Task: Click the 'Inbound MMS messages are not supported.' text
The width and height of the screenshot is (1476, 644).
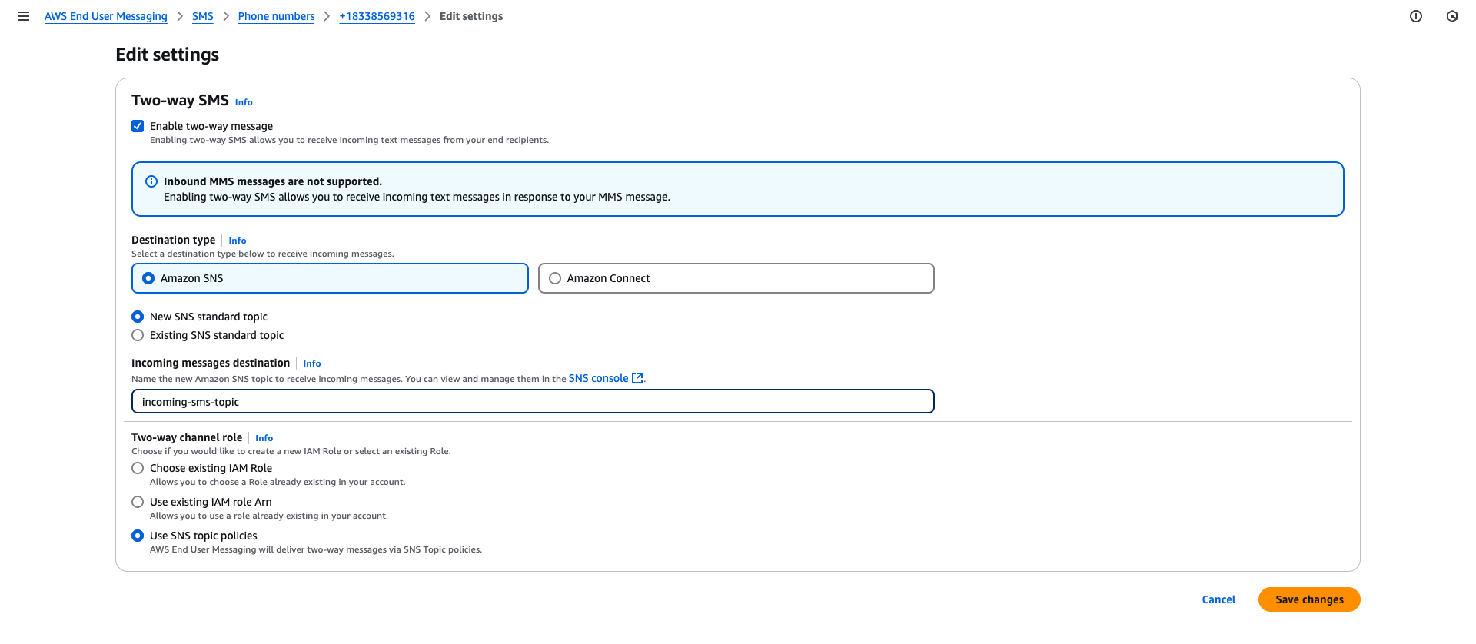Action: click(273, 181)
